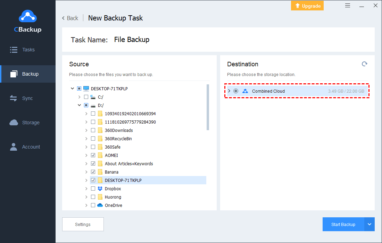Click the DESKTOP-71TKPLP computer icon
Screen dimensions: 382x243
[86, 89]
